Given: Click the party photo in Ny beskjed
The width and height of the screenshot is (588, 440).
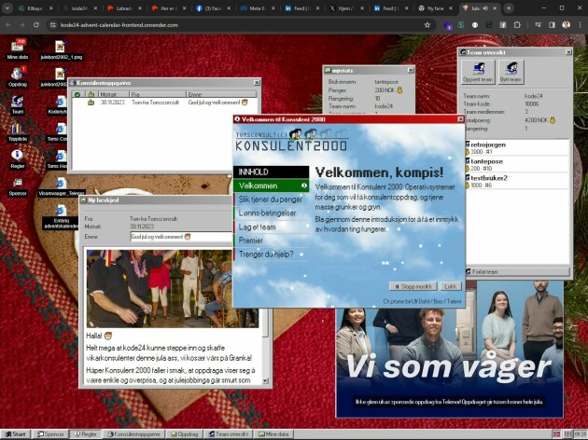Looking at the screenshot, I should coord(173,289).
